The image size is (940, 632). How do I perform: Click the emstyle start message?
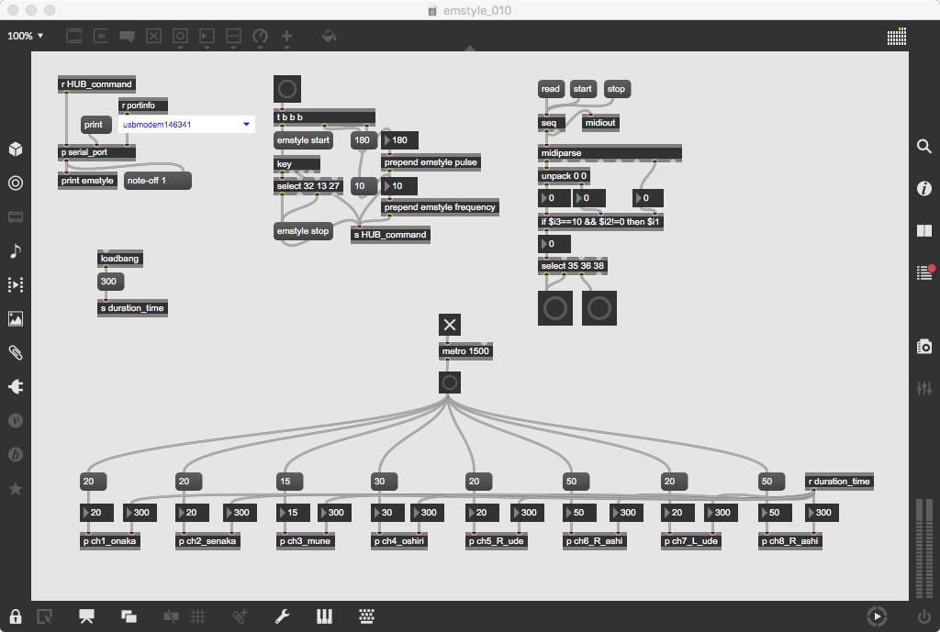coord(303,140)
